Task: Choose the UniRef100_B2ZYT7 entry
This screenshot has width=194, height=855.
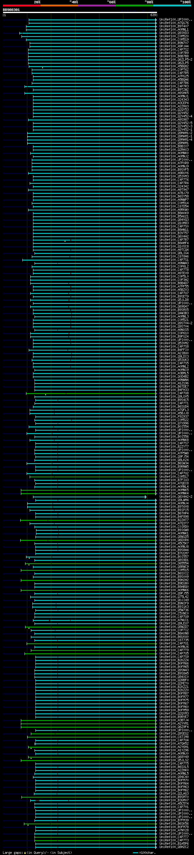Action: tap(174, 446)
